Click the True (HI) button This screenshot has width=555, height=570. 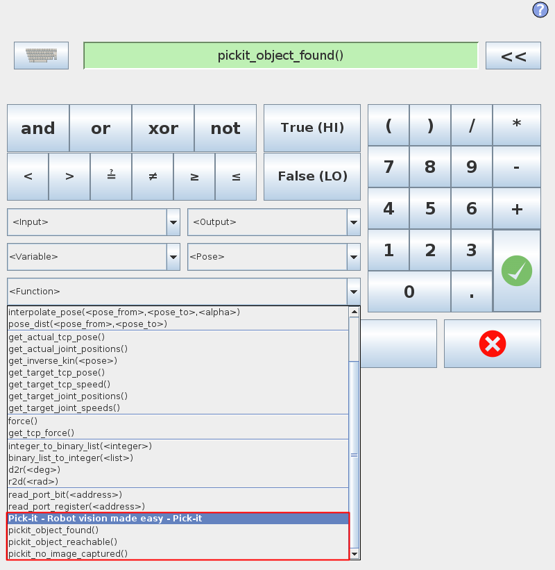pos(312,128)
